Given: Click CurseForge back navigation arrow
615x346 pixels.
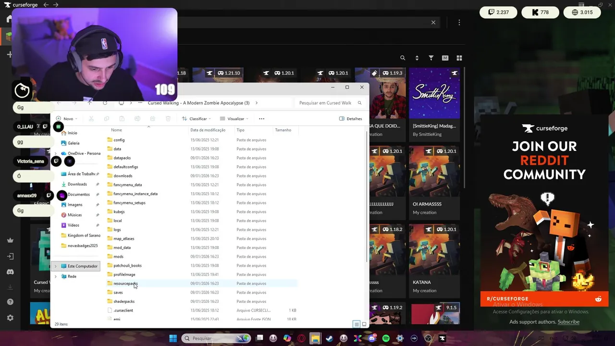Looking at the screenshot, I should tap(46, 5).
